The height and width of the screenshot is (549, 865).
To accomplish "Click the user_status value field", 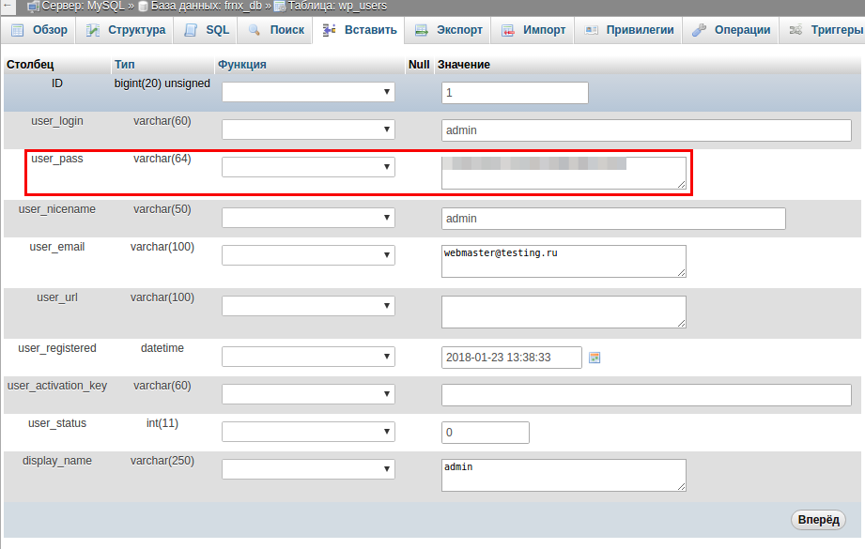I will click(486, 432).
